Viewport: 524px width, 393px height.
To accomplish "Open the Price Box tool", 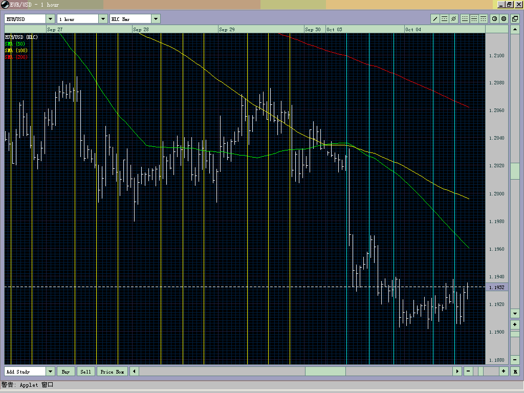I will tap(112, 371).
